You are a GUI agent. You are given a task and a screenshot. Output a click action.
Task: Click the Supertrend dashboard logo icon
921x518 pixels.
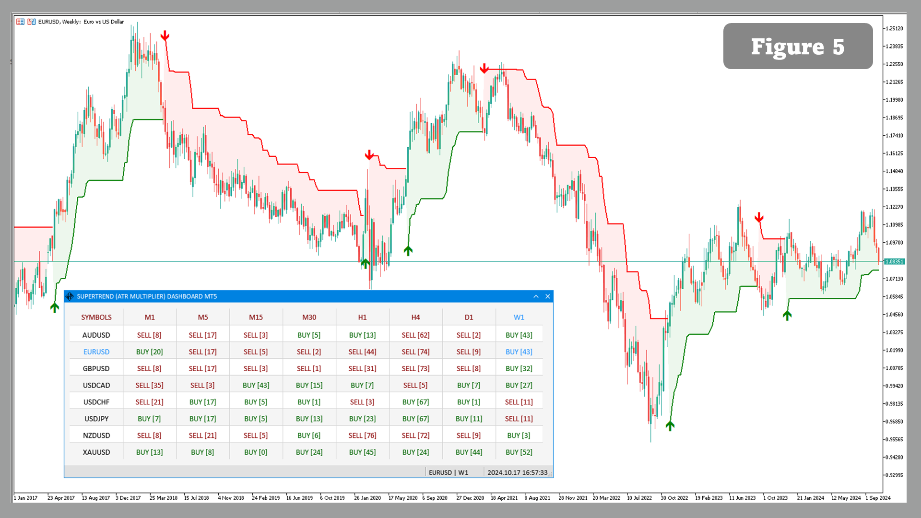[70, 296]
